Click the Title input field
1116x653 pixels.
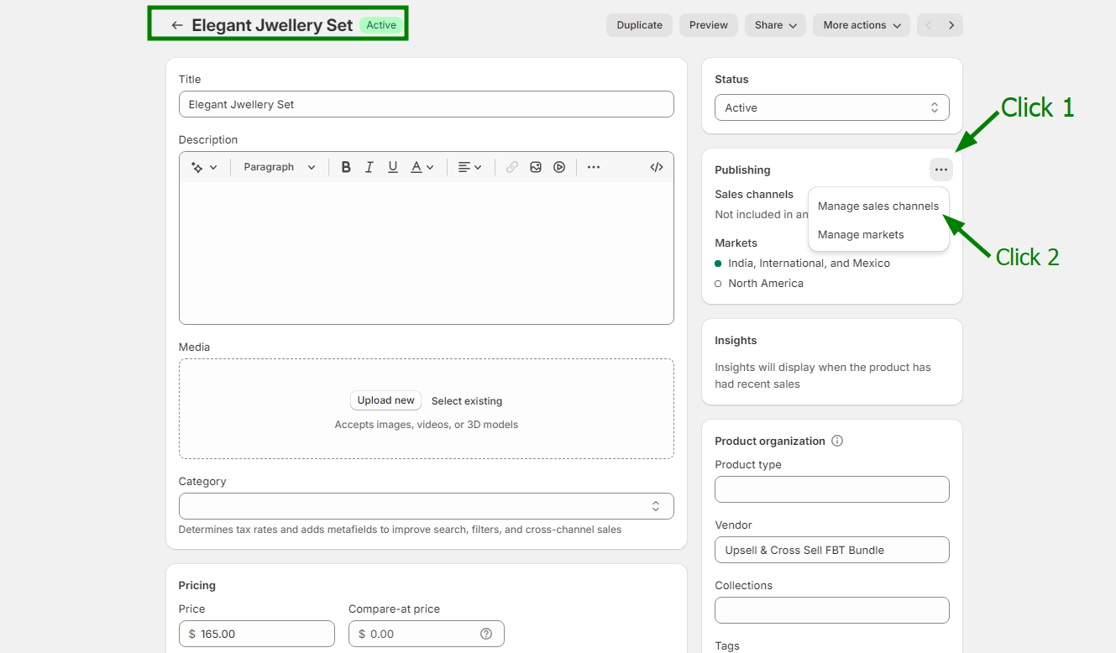pyautogui.click(x=426, y=104)
